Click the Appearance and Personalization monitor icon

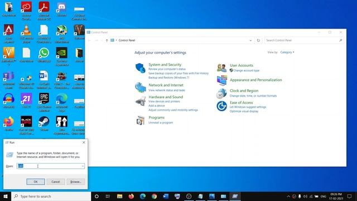tap(221, 80)
